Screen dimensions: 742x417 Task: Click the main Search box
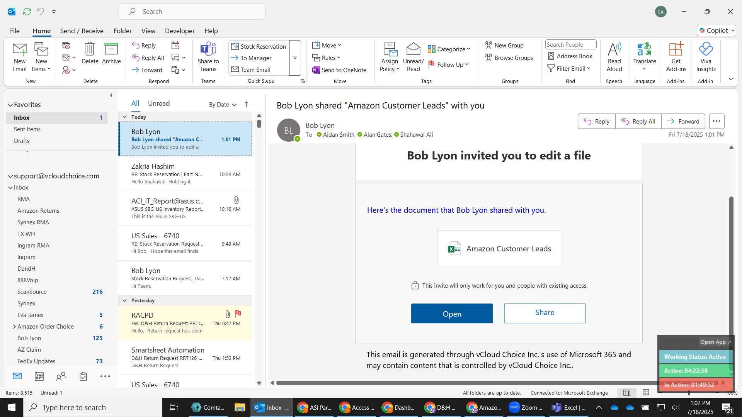(192, 12)
